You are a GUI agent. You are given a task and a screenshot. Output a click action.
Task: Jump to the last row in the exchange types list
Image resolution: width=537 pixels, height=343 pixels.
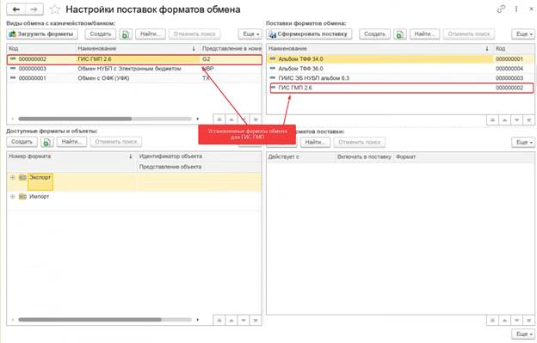pos(256,119)
